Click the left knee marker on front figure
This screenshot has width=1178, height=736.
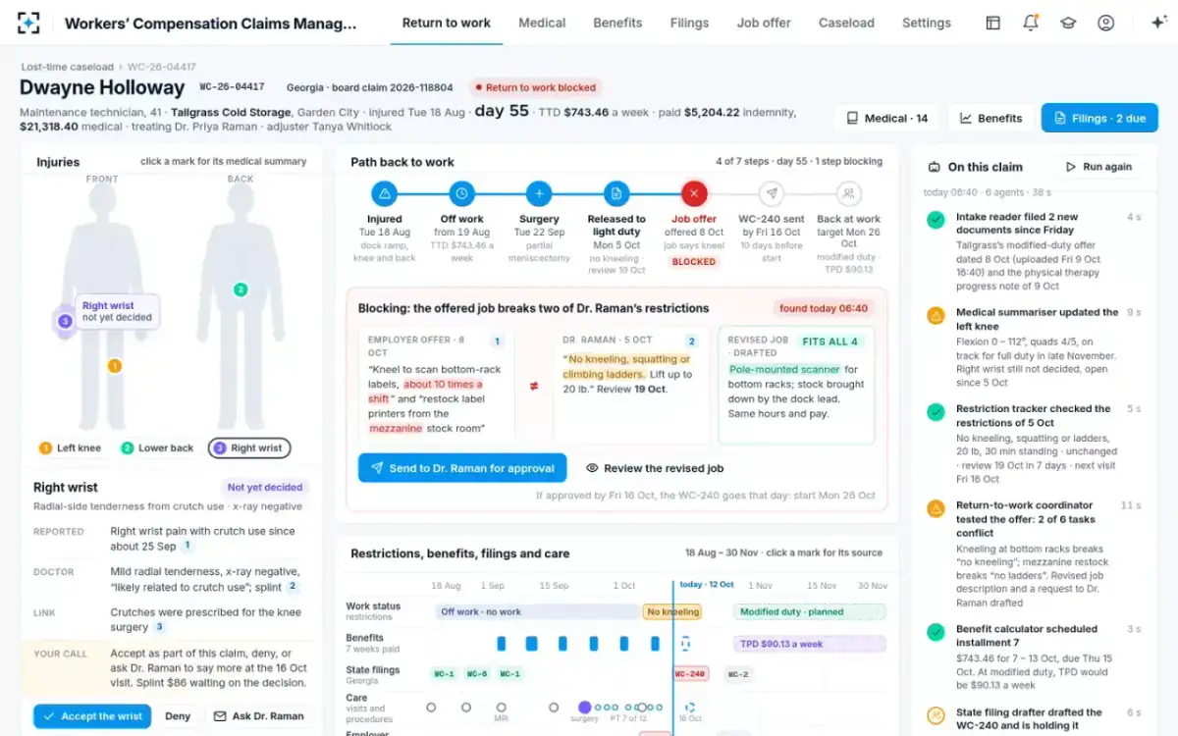tap(114, 366)
